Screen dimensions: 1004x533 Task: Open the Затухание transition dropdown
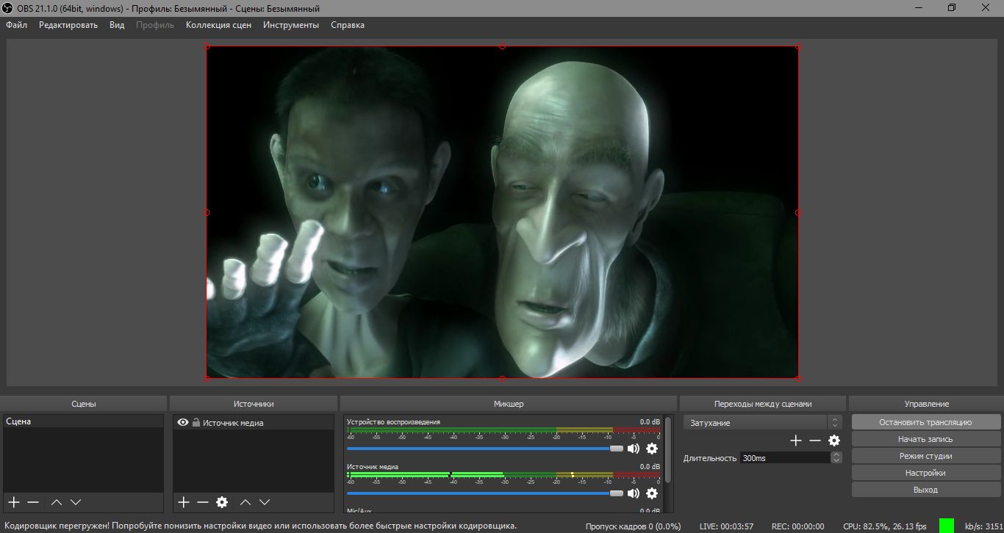761,423
